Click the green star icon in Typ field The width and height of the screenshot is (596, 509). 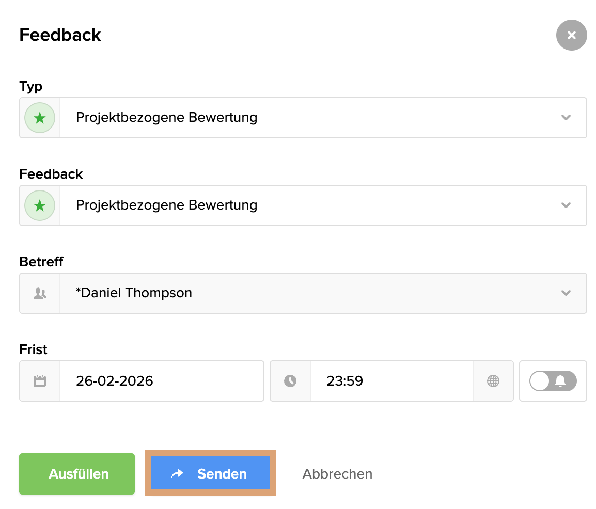click(x=40, y=118)
